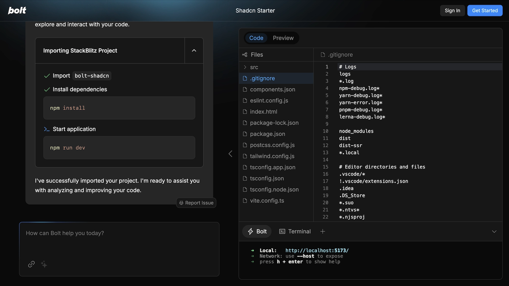Click the enhance prompt sparkle icon
509x286 pixels.
tap(44, 264)
